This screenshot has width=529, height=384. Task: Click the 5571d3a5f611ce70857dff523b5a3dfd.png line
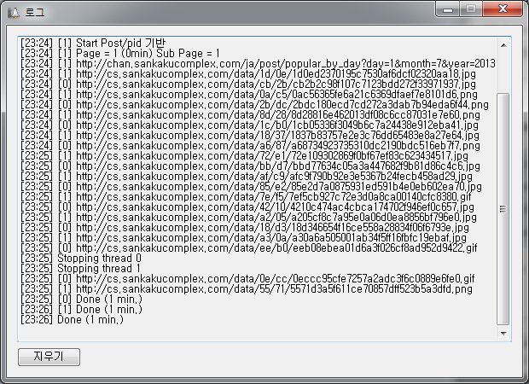pyautogui.click(x=247, y=288)
